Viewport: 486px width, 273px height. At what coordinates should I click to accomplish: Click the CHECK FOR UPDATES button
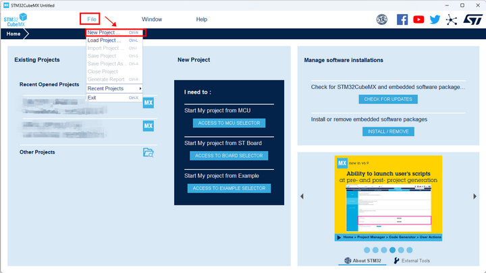click(387, 99)
